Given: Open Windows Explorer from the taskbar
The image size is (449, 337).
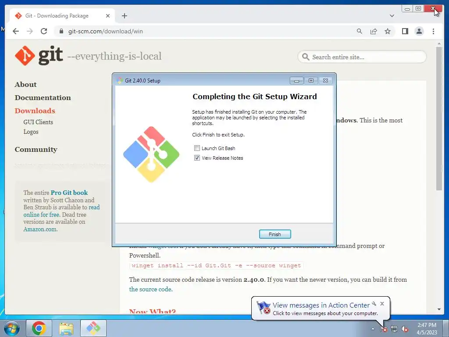Looking at the screenshot, I should coord(66,328).
